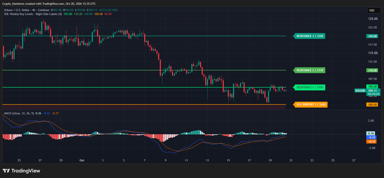The width and height of the screenshot is (384, 178).
Task: Click 115.00 on the price scale
Action: (372, 53)
